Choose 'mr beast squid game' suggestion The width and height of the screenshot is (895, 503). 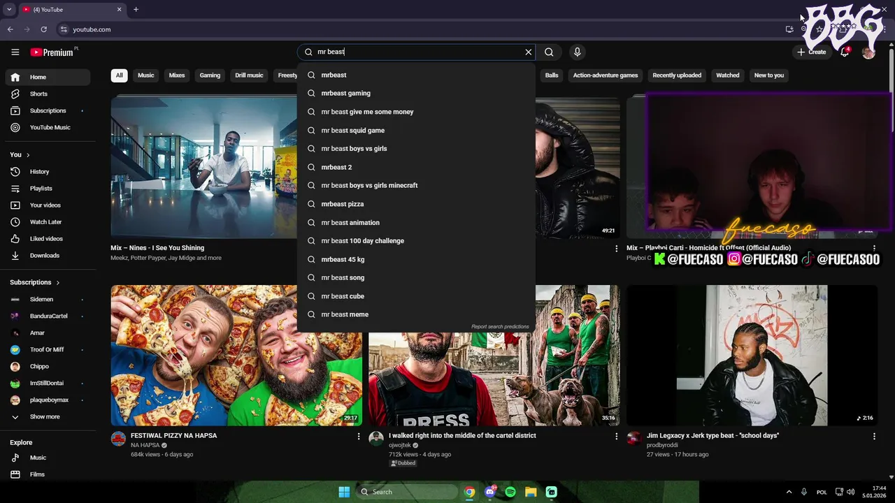tap(416, 130)
